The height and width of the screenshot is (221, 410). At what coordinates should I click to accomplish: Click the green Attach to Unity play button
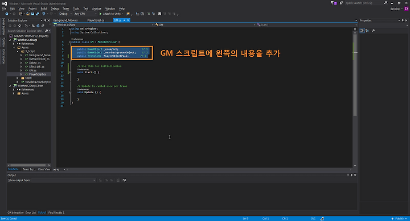pos(100,14)
